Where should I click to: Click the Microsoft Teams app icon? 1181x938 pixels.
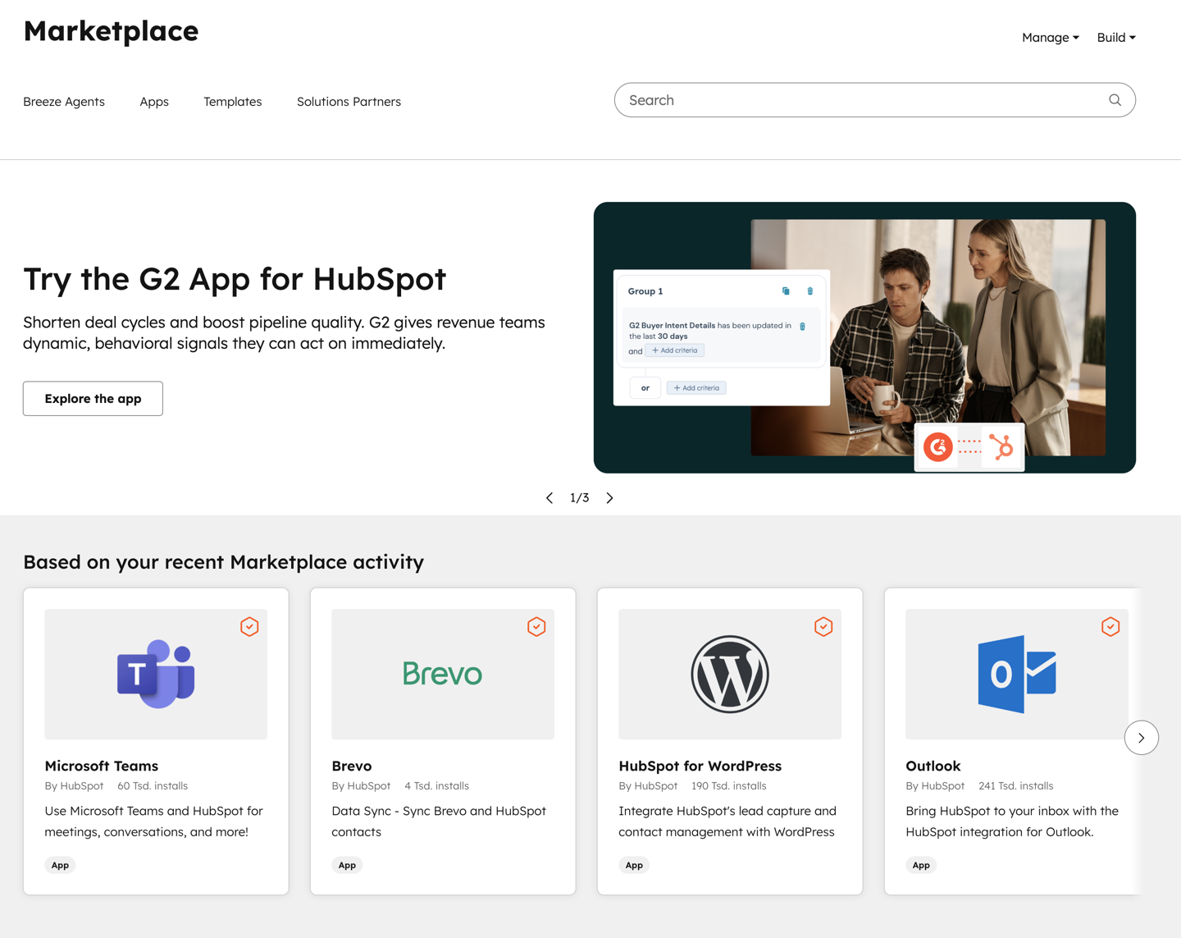(156, 673)
